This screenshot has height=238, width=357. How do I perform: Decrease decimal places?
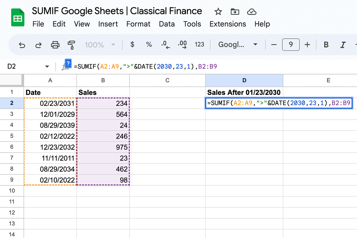pyautogui.click(x=165, y=44)
